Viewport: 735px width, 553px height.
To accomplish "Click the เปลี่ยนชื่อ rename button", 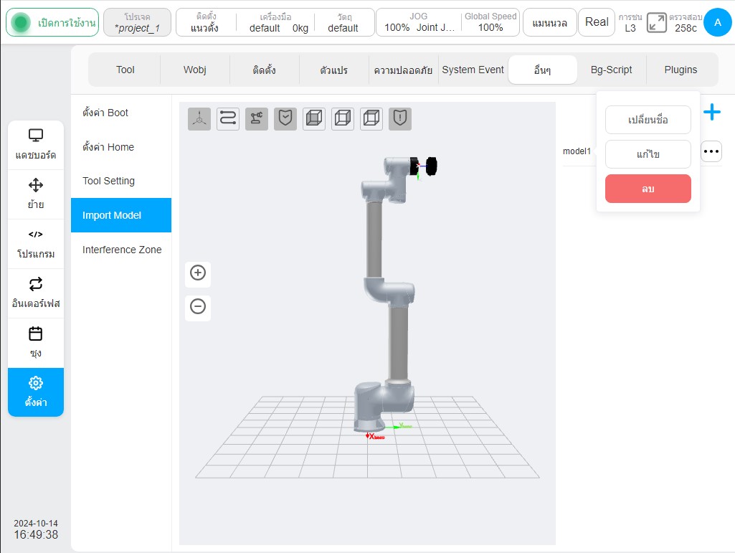I will tap(648, 120).
